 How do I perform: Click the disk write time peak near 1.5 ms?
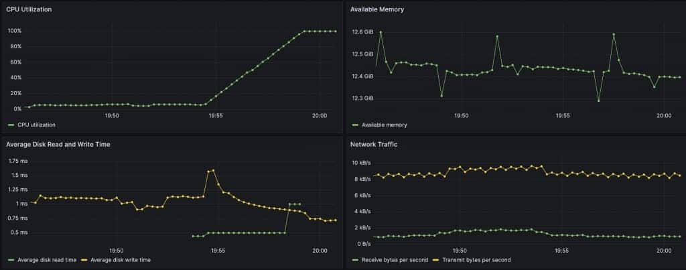click(213, 170)
